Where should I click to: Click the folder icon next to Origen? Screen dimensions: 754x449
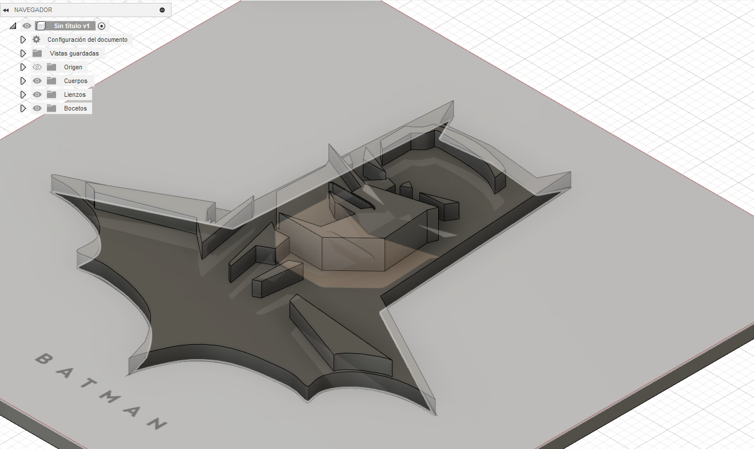[x=51, y=67]
